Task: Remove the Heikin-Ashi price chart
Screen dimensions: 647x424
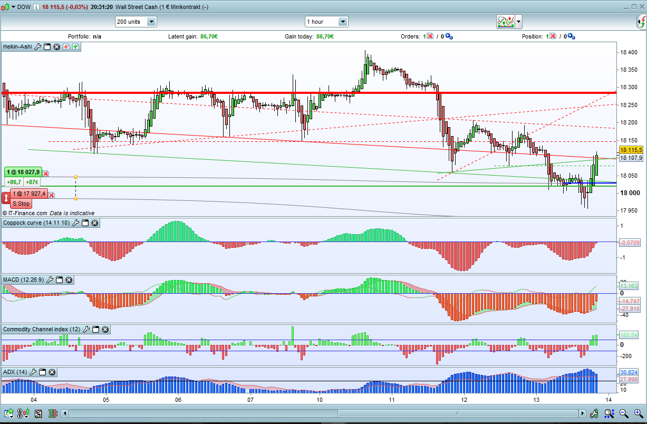Action: coord(56,47)
